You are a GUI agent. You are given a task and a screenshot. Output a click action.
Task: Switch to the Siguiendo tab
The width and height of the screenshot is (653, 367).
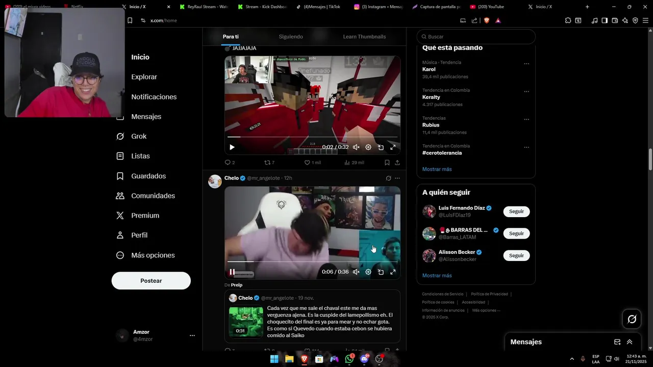[291, 37]
